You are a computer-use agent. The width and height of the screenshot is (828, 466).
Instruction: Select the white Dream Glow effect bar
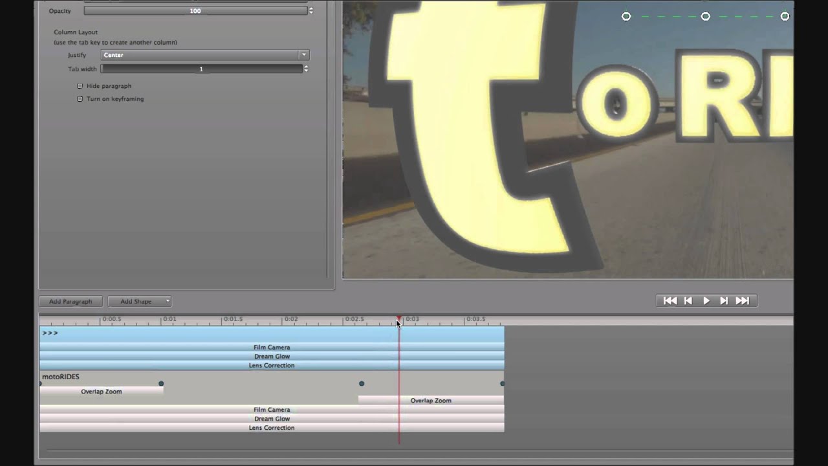[272, 419]
